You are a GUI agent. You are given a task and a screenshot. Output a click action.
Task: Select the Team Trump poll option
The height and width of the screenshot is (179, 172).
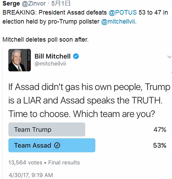[x=47, y=129]
